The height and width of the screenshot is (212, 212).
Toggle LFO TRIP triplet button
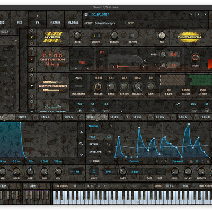click(x=149, y=172)
